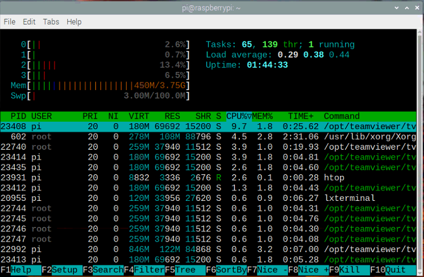424x277 pixels.
Task: Select the process row with PID 22746
Action: point(208,229)
